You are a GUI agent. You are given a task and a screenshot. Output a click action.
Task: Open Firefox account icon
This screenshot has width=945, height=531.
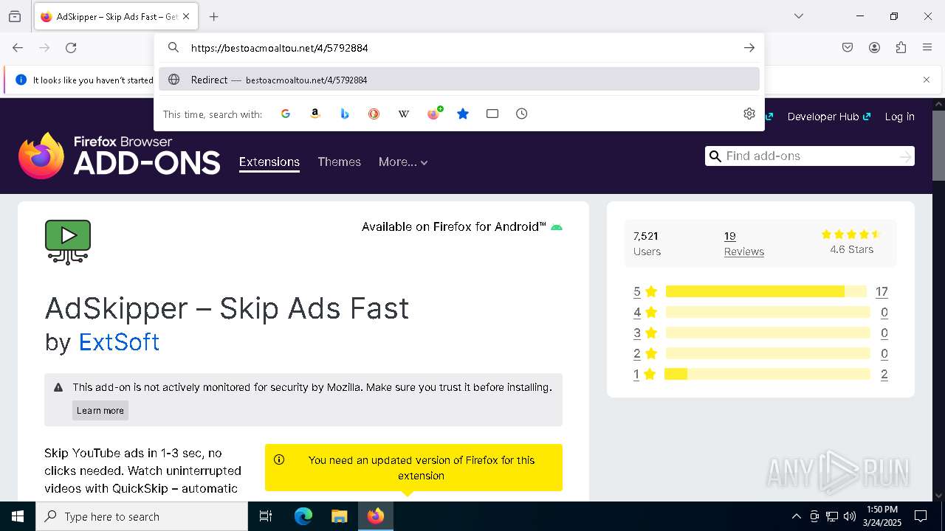874,48
